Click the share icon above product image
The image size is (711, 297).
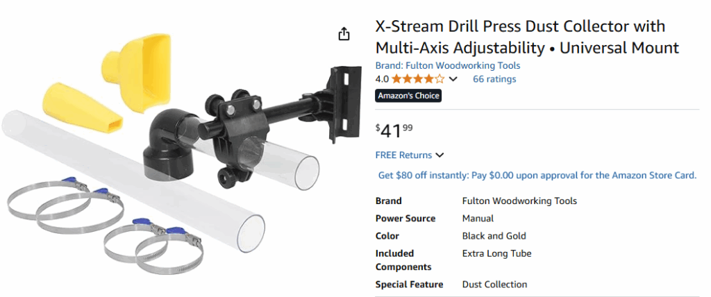coord(344,33)
